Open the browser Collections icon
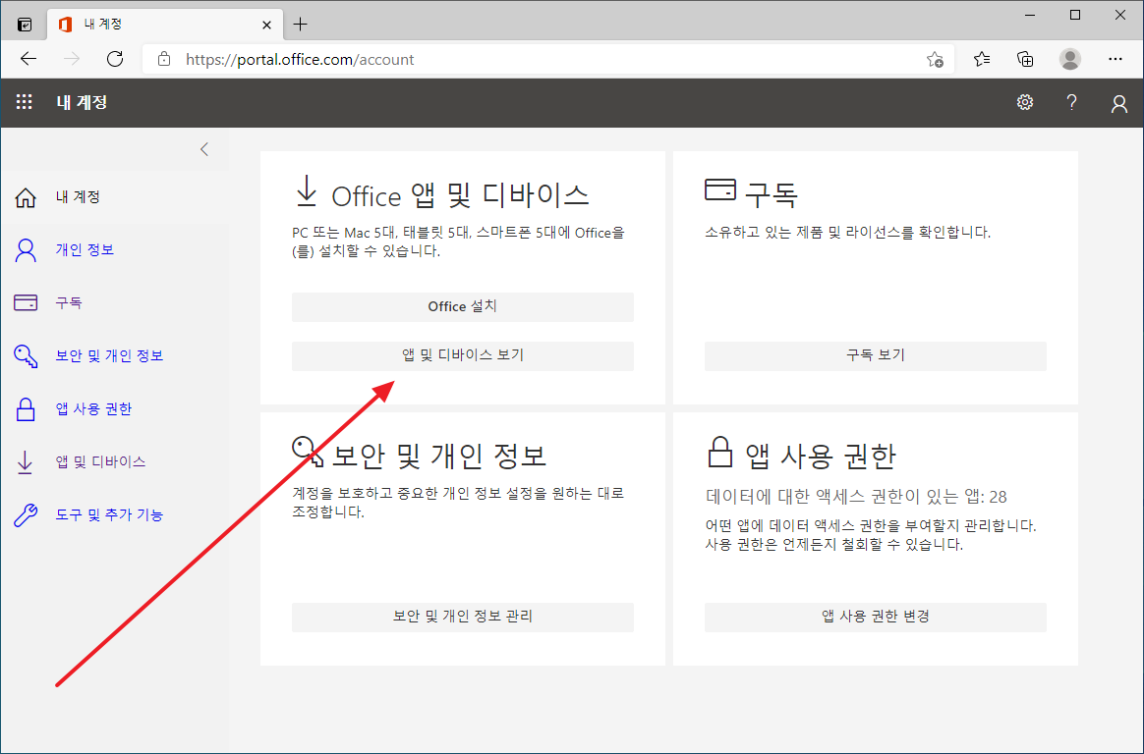 (1025, 59)
